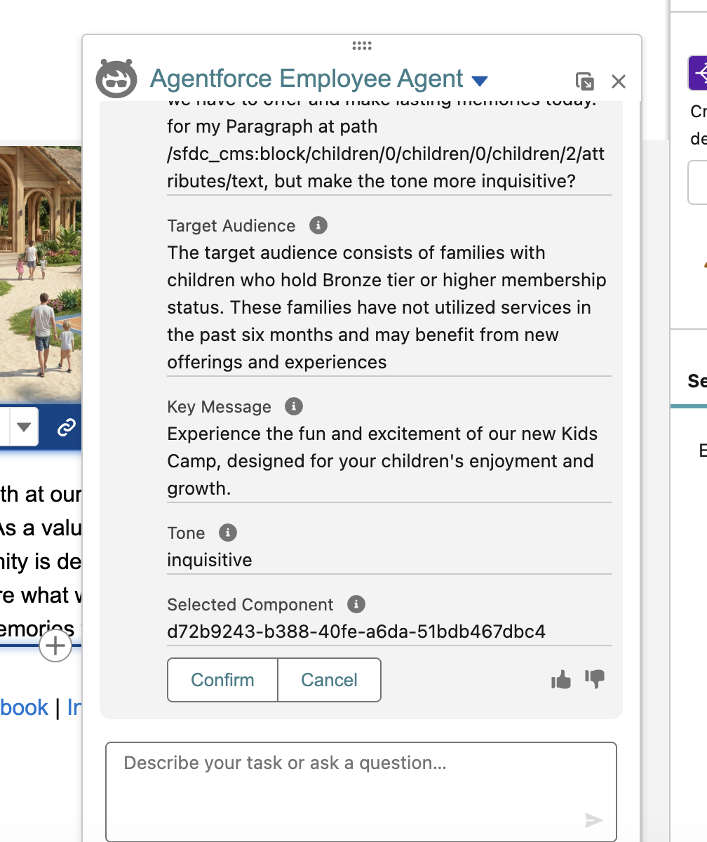This screenshot has width=707, height=842.
Task: Click the 'Agentforce Employee Agent' title
Action: [x=307, y=79]
